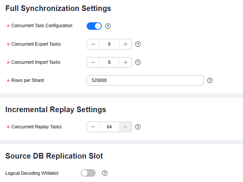The width and height of the screenshot is (243, 182).
Task: Show help icon for Concurrent Export Tasks
Action: pyautogui.click(x=138, y=44)
